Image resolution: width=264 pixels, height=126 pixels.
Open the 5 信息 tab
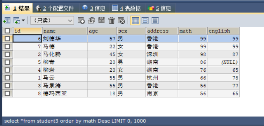point(160,8)
